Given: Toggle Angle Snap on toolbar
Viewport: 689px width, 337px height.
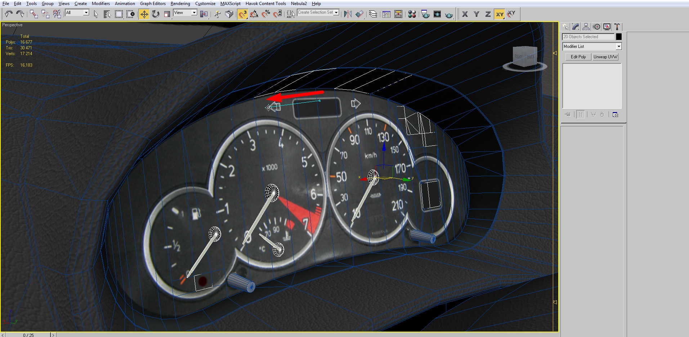Looking at the screenshot, I should tap(254, 14).
